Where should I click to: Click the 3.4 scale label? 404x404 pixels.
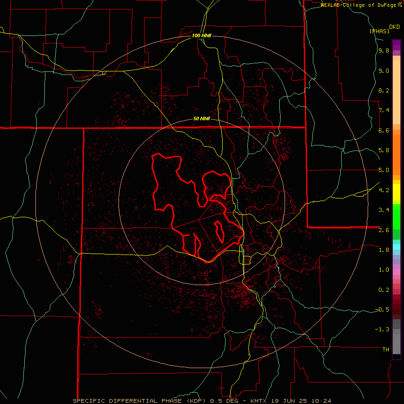(x=384, y=210)
